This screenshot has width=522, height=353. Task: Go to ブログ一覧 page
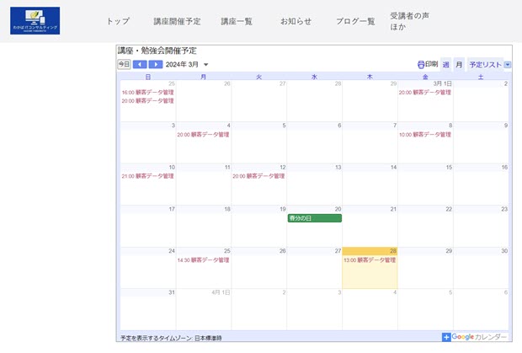(x=355, y=21)
